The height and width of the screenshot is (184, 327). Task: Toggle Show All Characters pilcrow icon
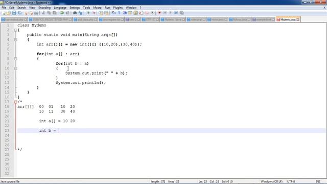click(x=119, y=13)
